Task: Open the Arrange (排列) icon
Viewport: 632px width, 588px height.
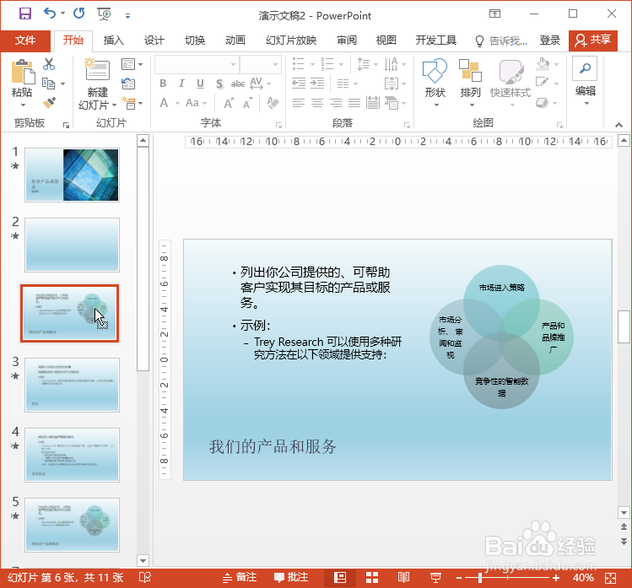Action: (470, 71)
